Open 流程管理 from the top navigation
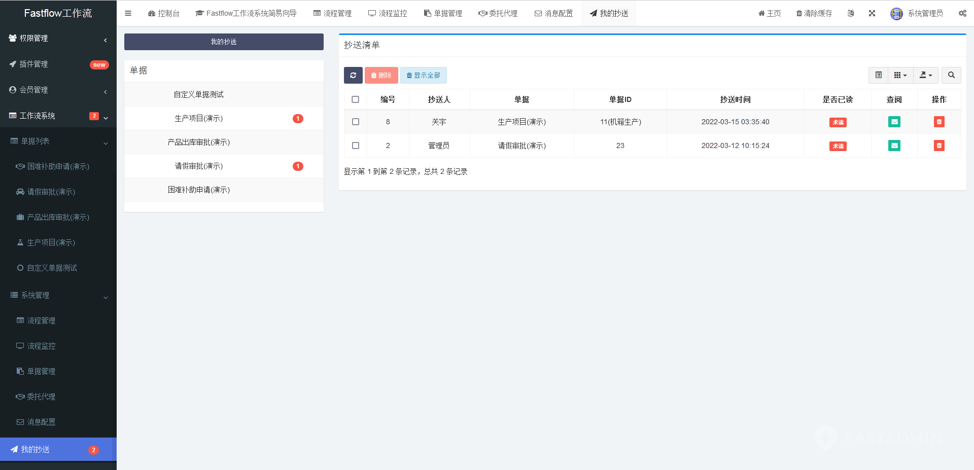974x470 pixels. click(332, 13)
